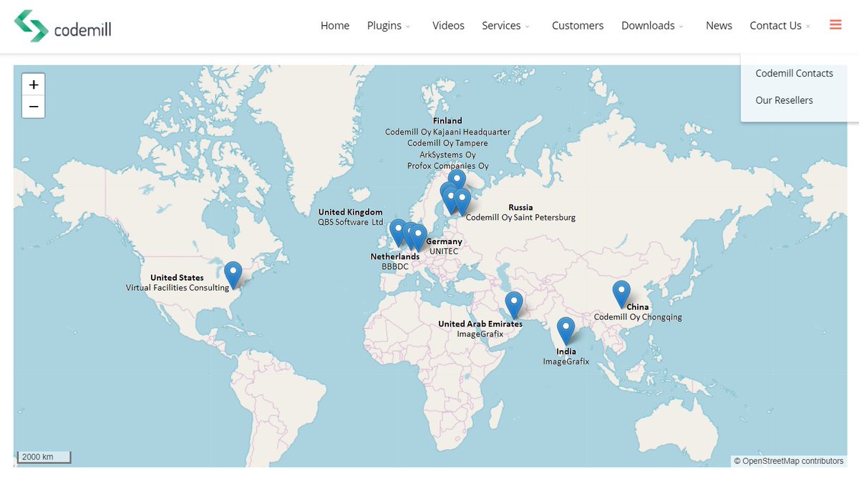This screenshot has height=479, width=859.
Task: Click the 2000 km map scale bar
Action: (x=44, y=457)
